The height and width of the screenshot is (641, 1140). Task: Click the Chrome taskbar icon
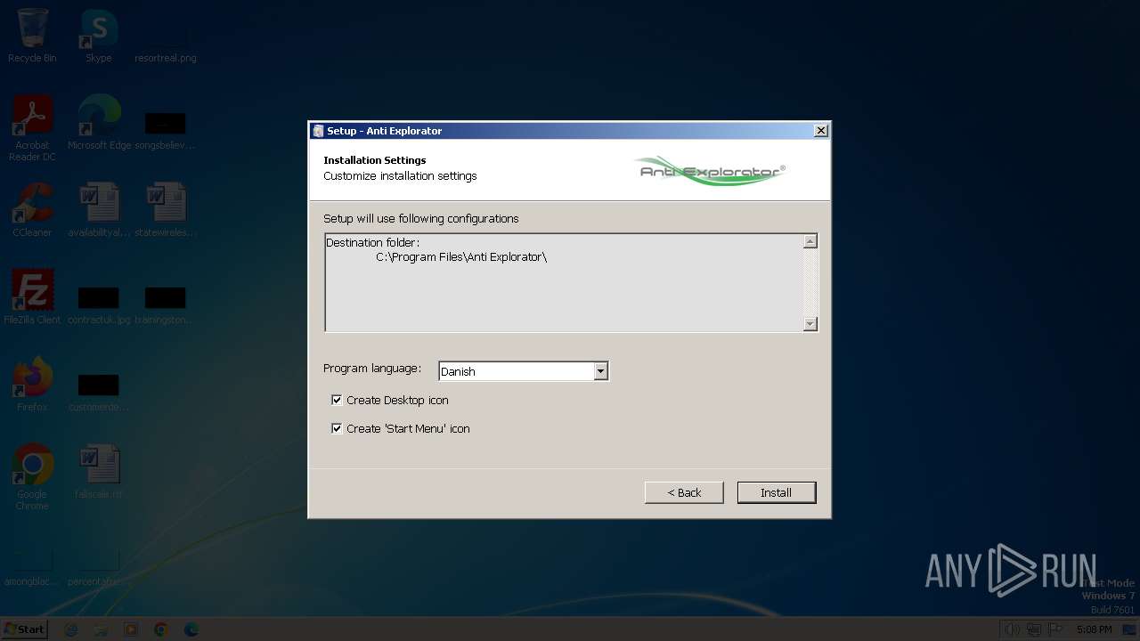click(161, 629)
